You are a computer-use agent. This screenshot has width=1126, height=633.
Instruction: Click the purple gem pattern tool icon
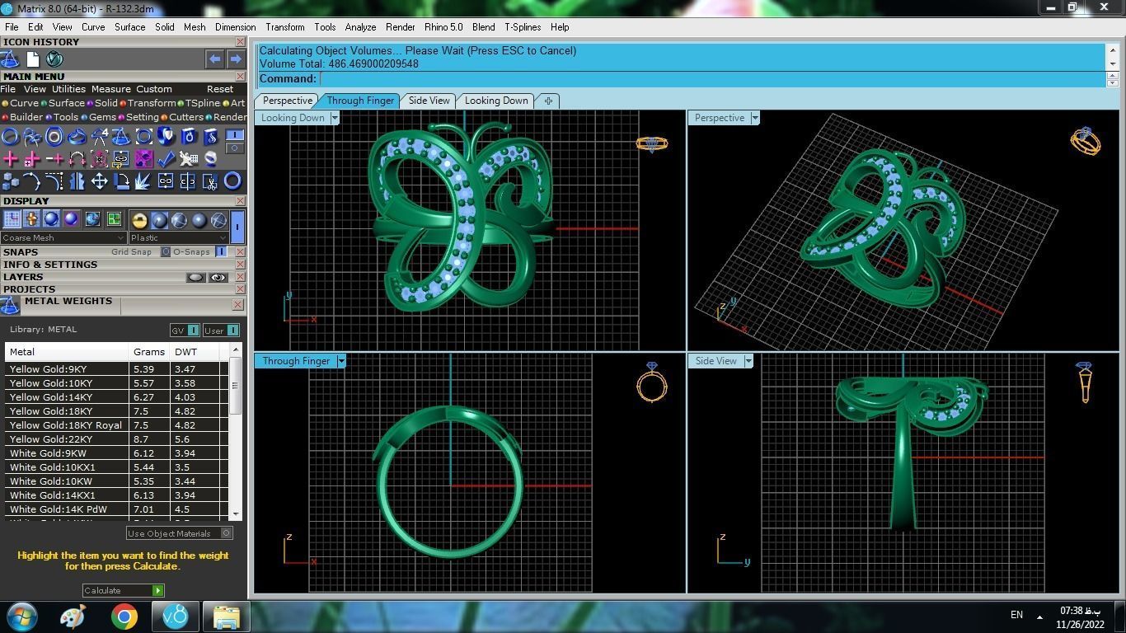pos(143,158)
